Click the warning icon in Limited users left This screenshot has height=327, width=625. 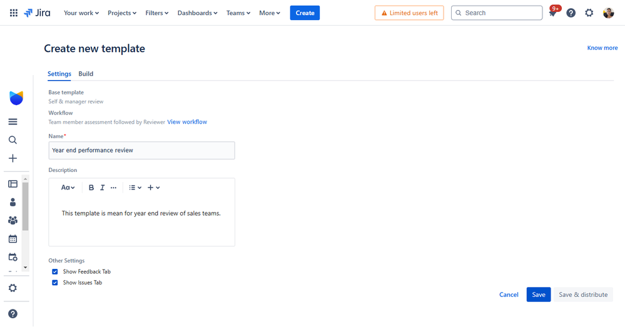tap(384, 13)
